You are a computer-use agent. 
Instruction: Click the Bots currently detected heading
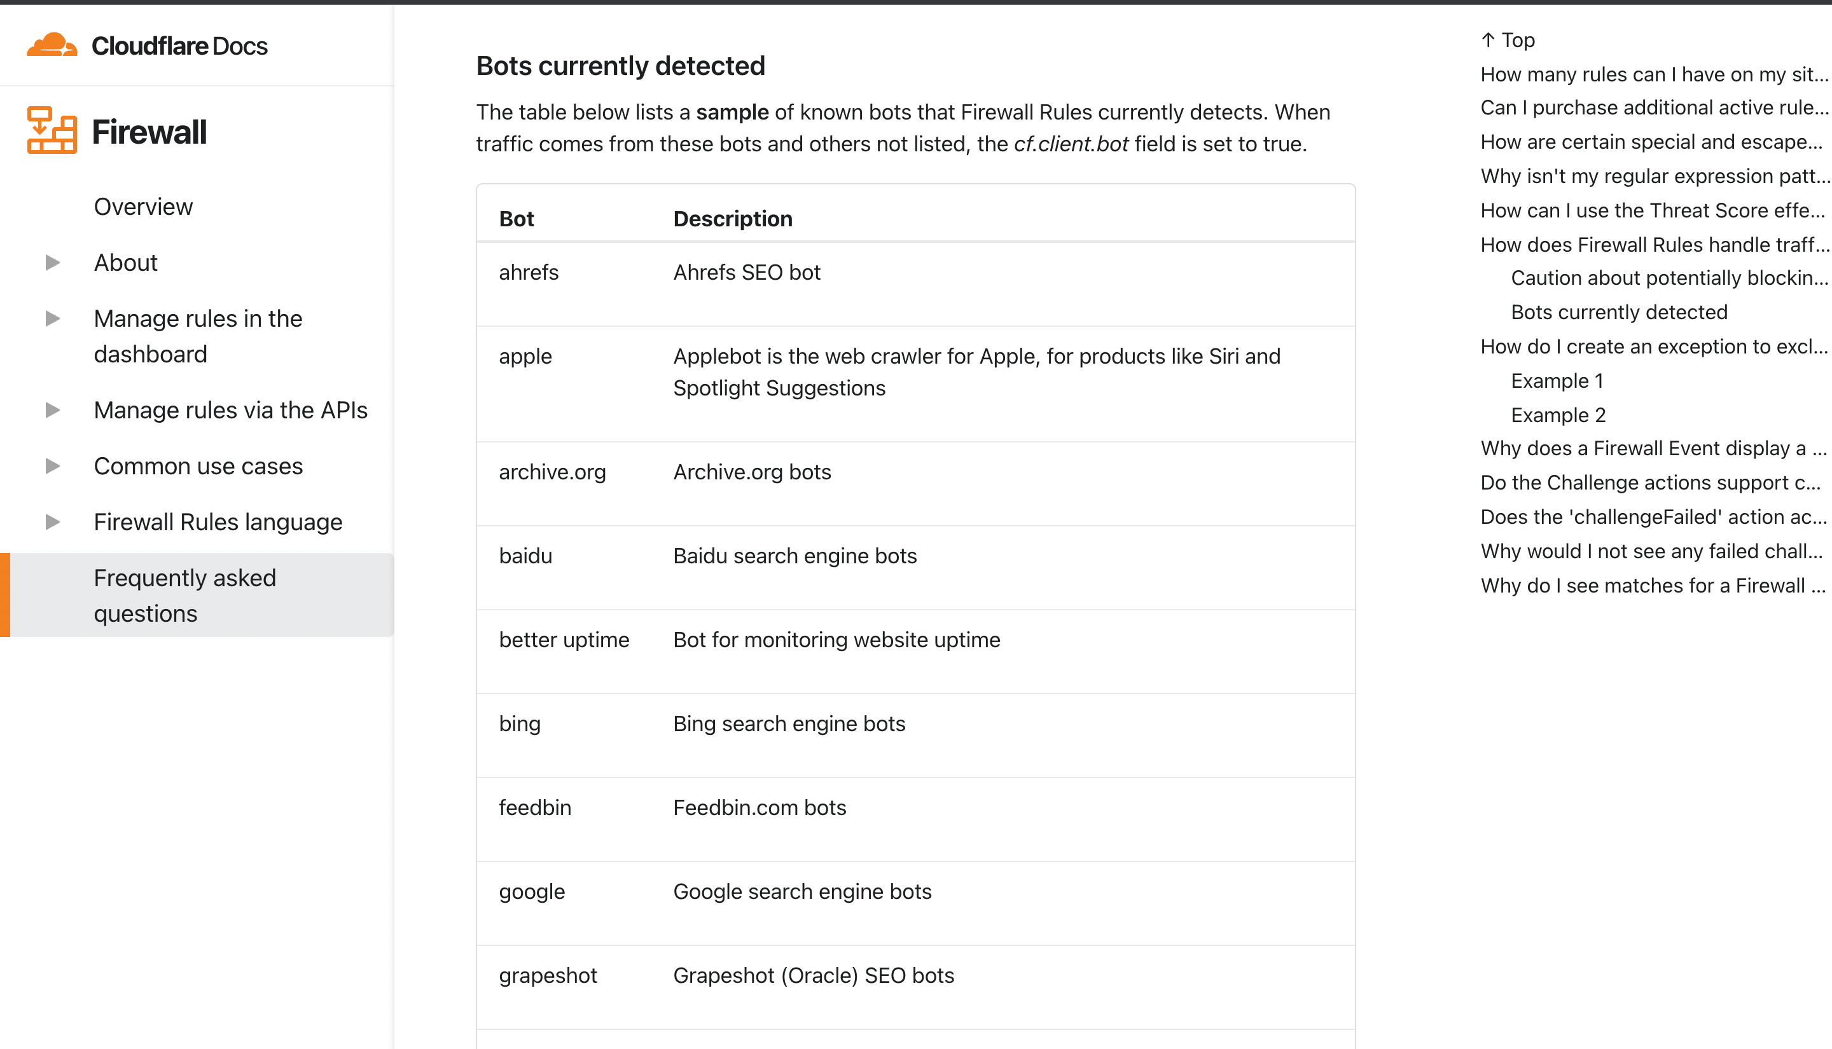pyautogui.click(x=620, y=65)
